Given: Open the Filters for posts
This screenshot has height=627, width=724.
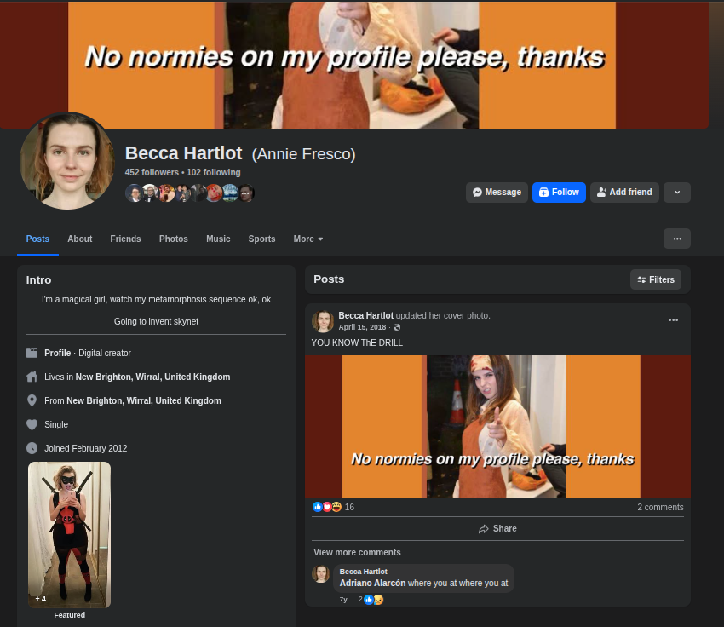Looking at the screenshot, I should (x=656, y=279).
